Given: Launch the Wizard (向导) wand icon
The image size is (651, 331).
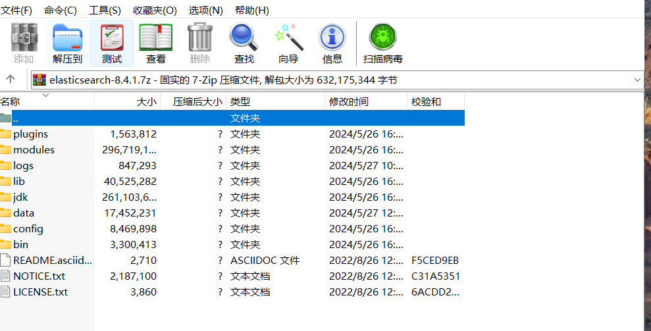Looking at the screenshot, I should [x=288, y=38].
